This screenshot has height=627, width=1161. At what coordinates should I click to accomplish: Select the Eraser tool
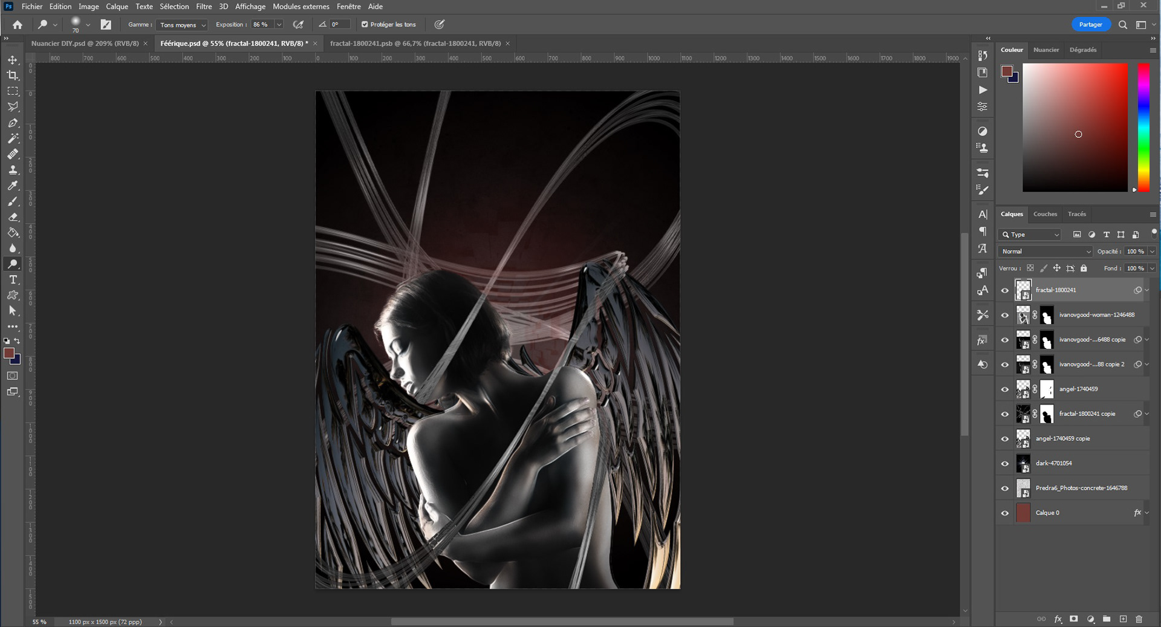(13, 217)
